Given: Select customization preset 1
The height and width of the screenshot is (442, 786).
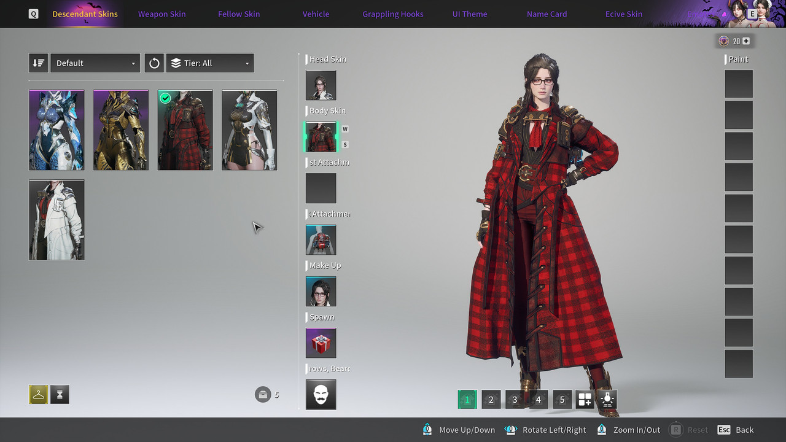Looking at the screenshot, I should point(467,400).
